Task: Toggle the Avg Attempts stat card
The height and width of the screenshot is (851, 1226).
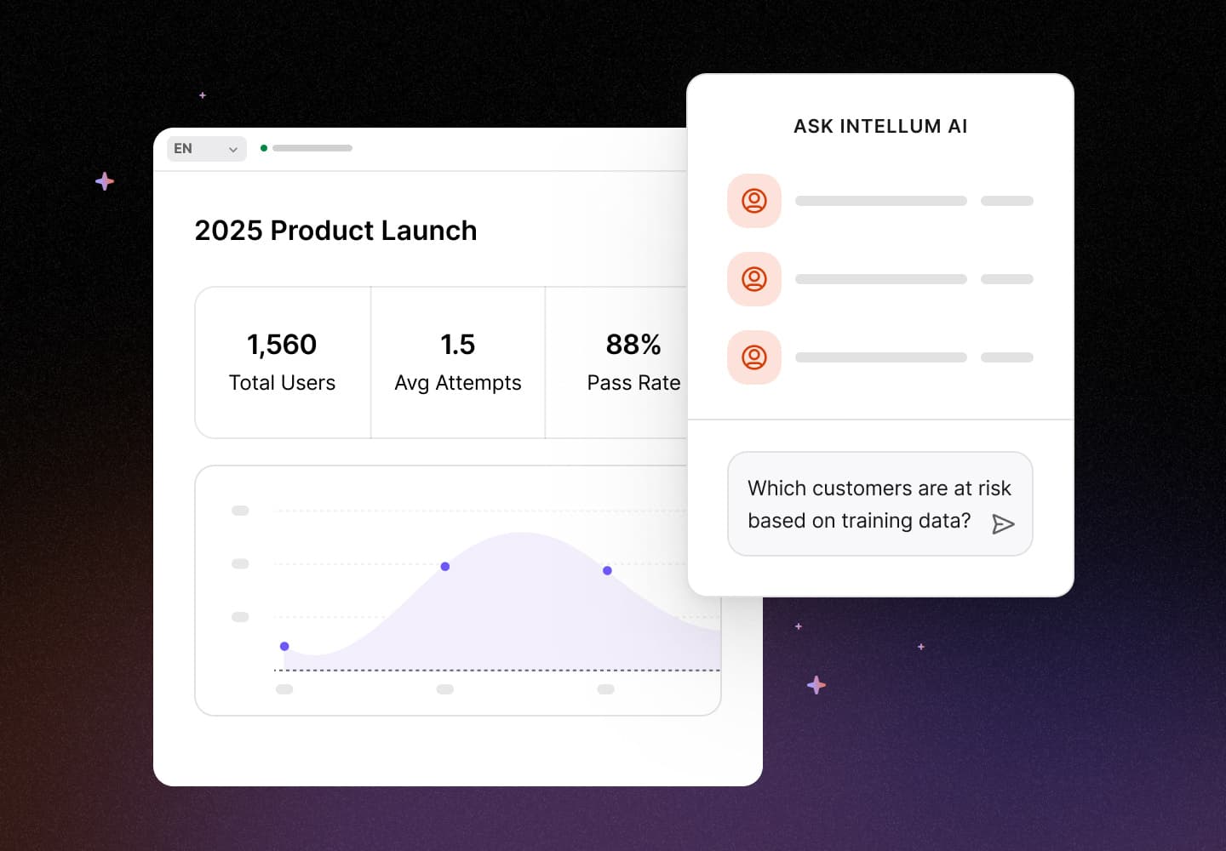Action: (x=457, y=362)
